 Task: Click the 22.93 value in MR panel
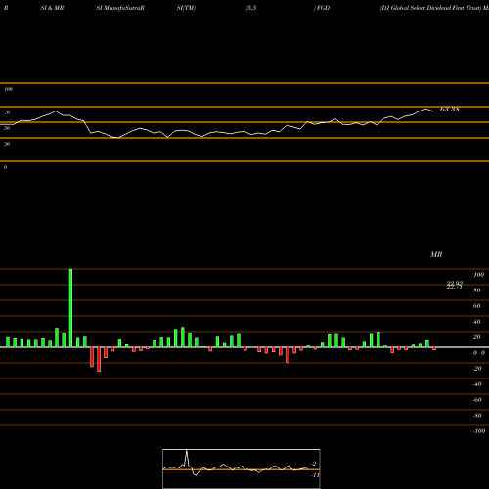click(x=455, y=284)
